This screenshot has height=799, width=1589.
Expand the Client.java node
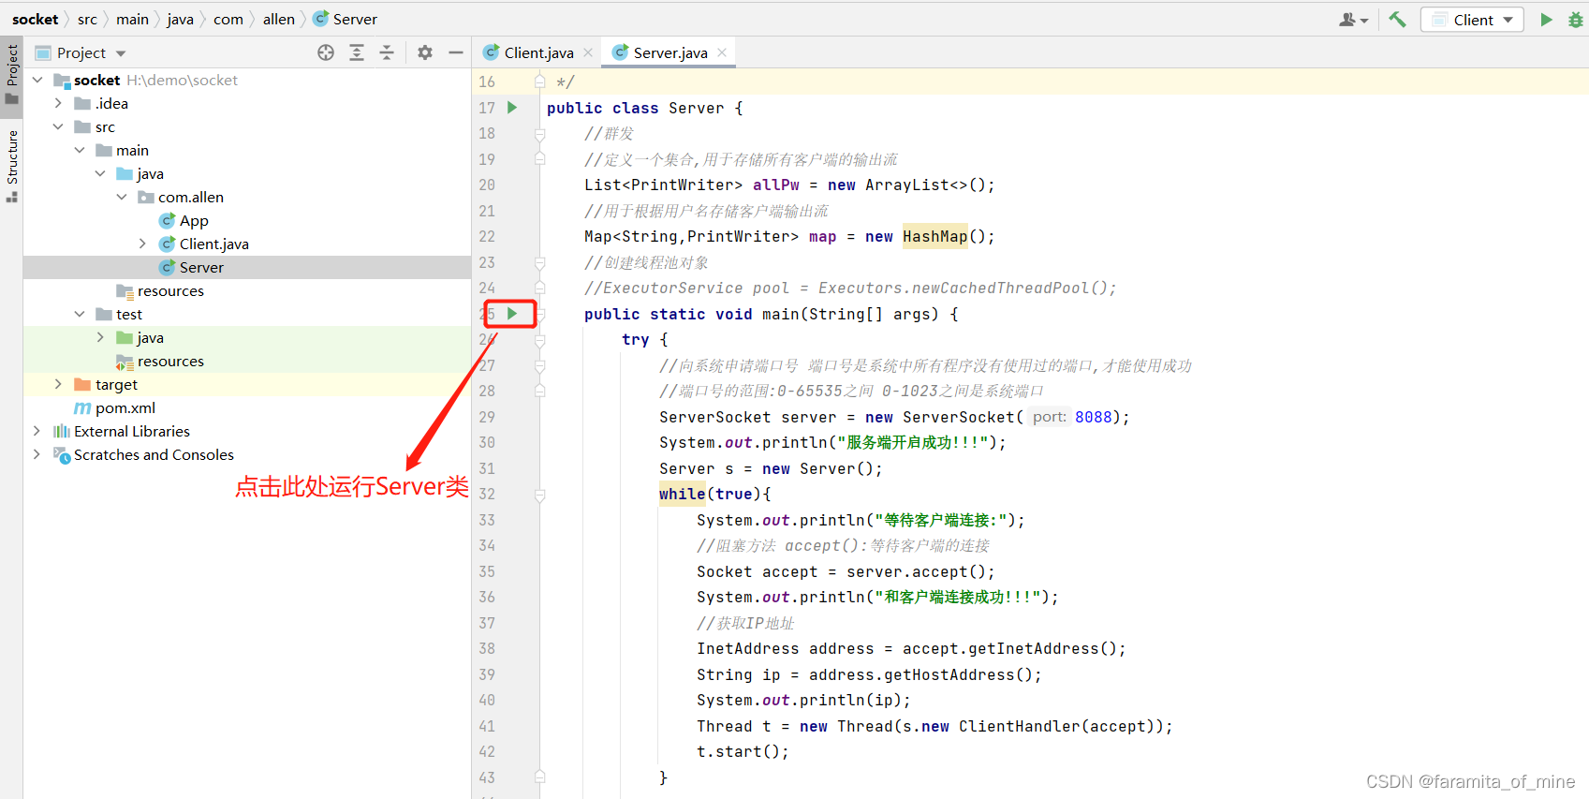[x=142, y=244]
